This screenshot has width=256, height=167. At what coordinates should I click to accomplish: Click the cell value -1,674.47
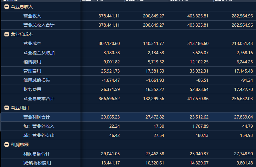click(x=111, y=80)
